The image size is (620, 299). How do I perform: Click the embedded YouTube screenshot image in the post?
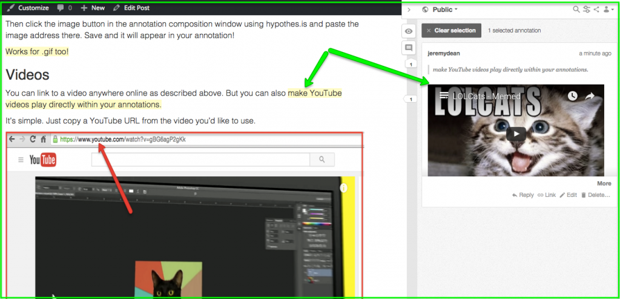click(x=185, y=216)
